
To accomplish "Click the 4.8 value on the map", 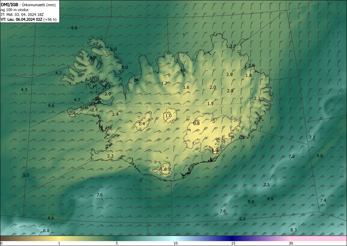I will coord(74,28).
